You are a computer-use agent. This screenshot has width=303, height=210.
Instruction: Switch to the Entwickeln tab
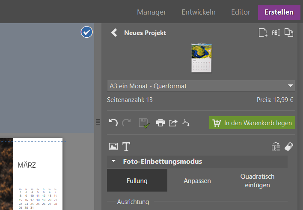[198, 12]
